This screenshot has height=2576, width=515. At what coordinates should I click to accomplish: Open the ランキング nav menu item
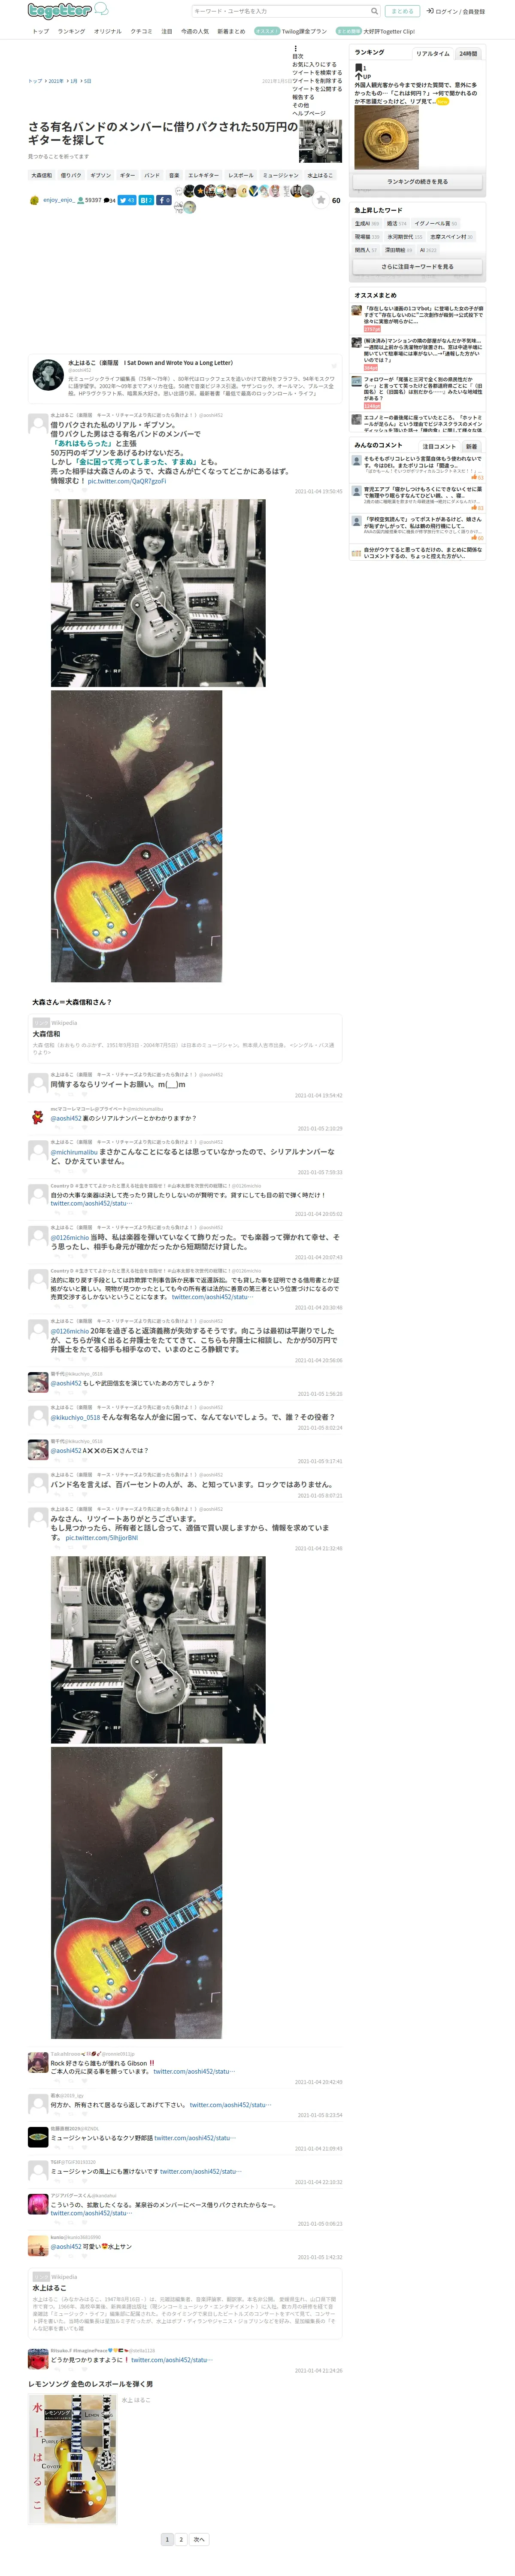(x=71, y=31)
